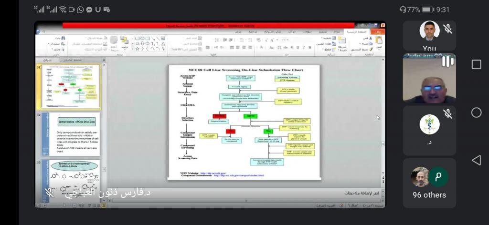Click the Arrange icon in drawing group
Screen dimensions: 489x225
click(x=124, y=42)
